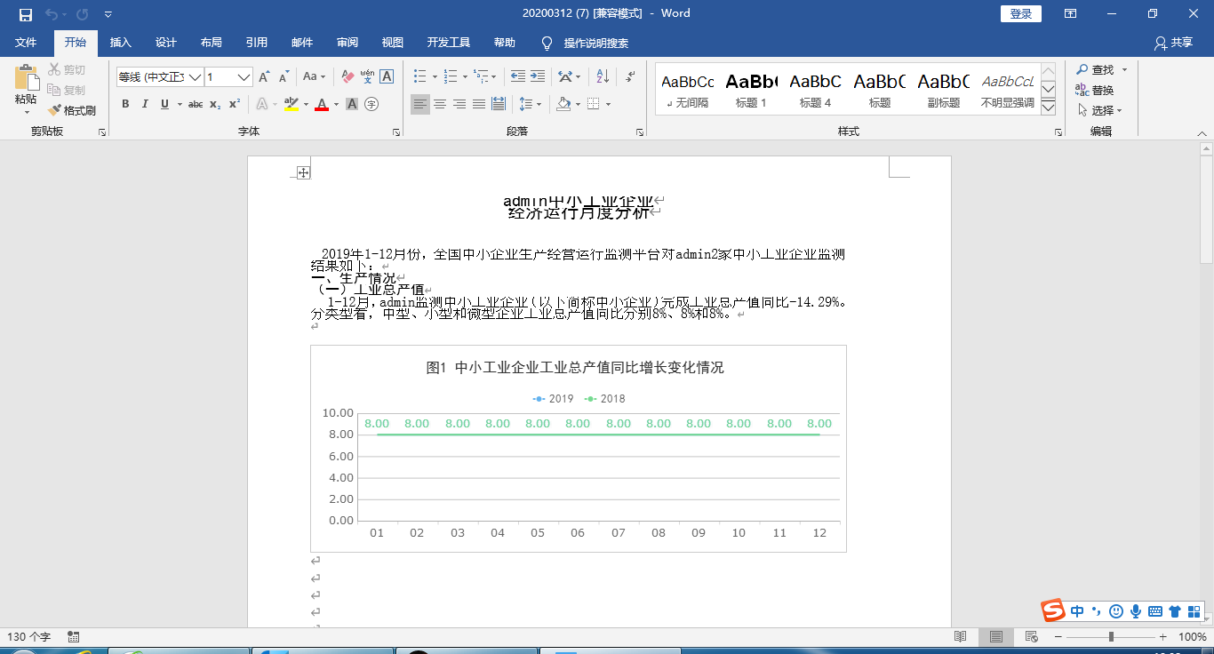This screenshot has width=1214, height=654.
Task: Center-align the text
Action: tap(440, 104)
